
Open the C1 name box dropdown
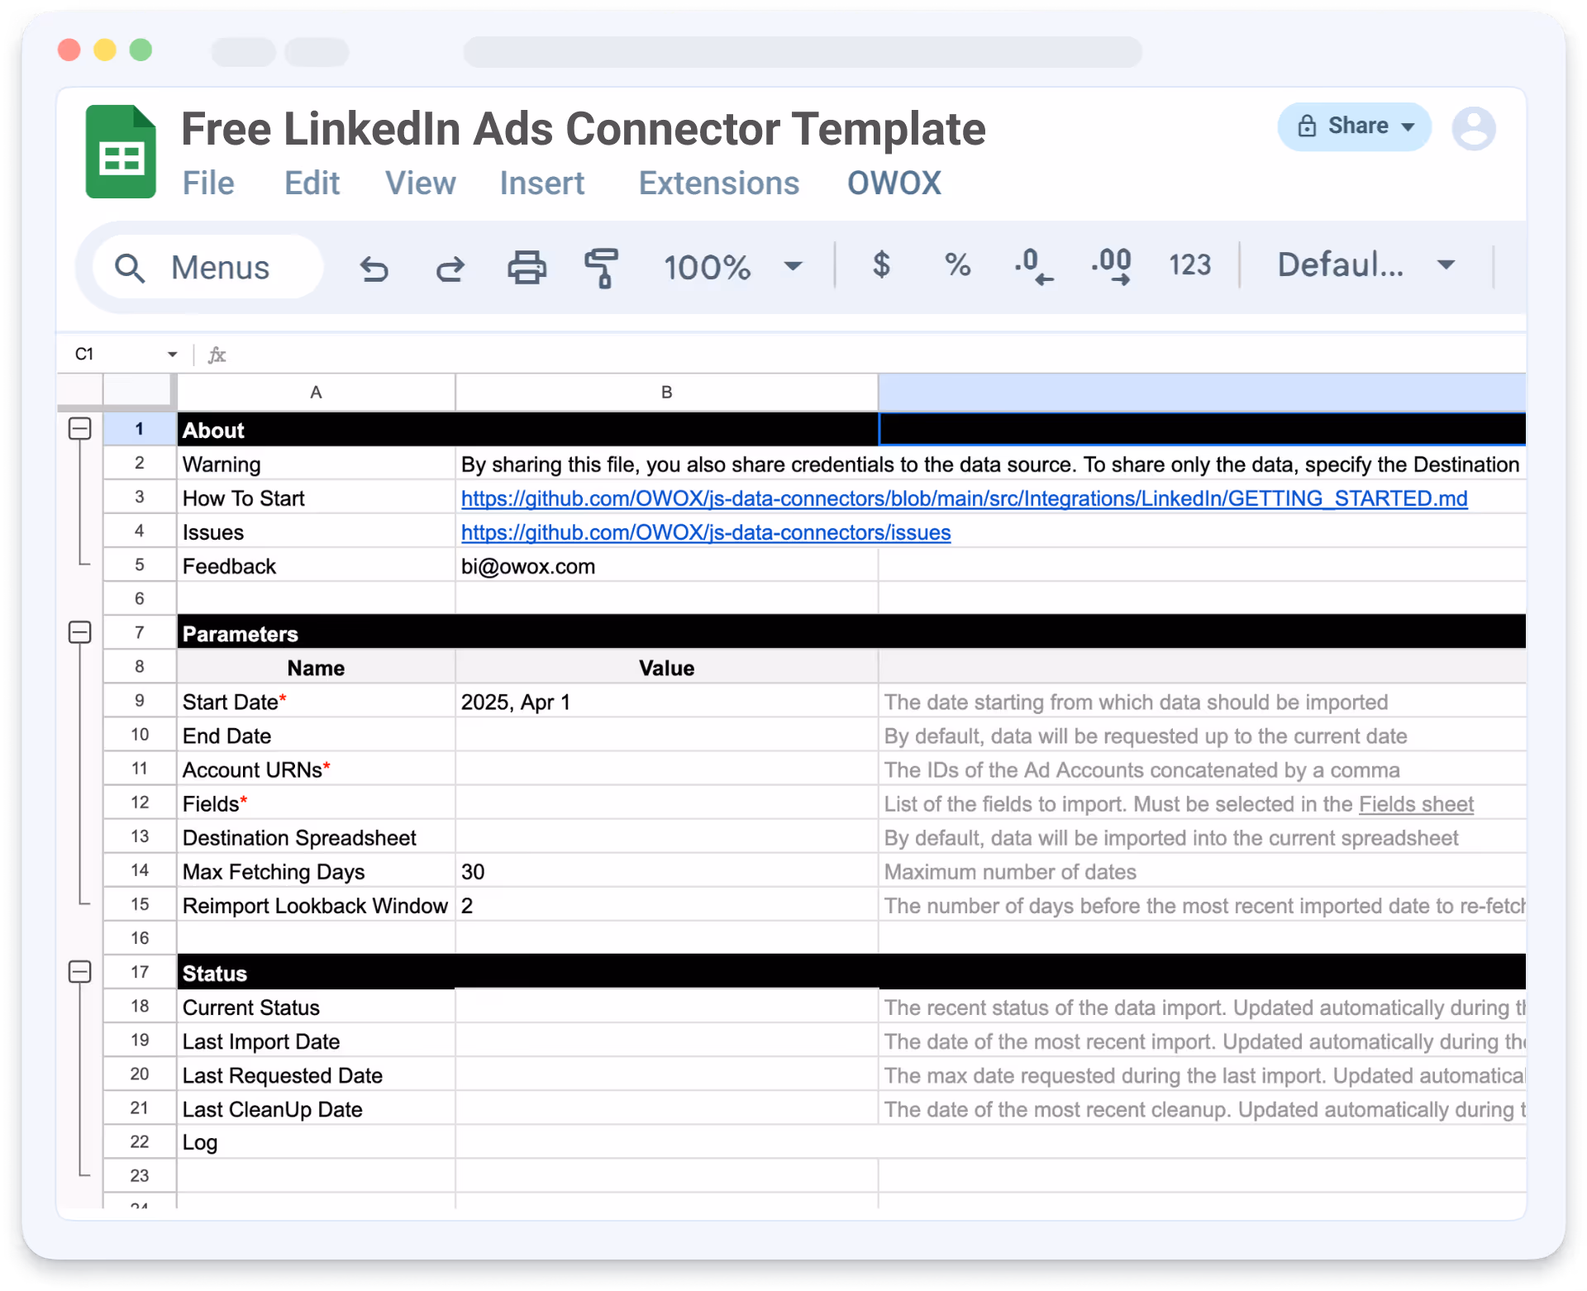(172, 355)
